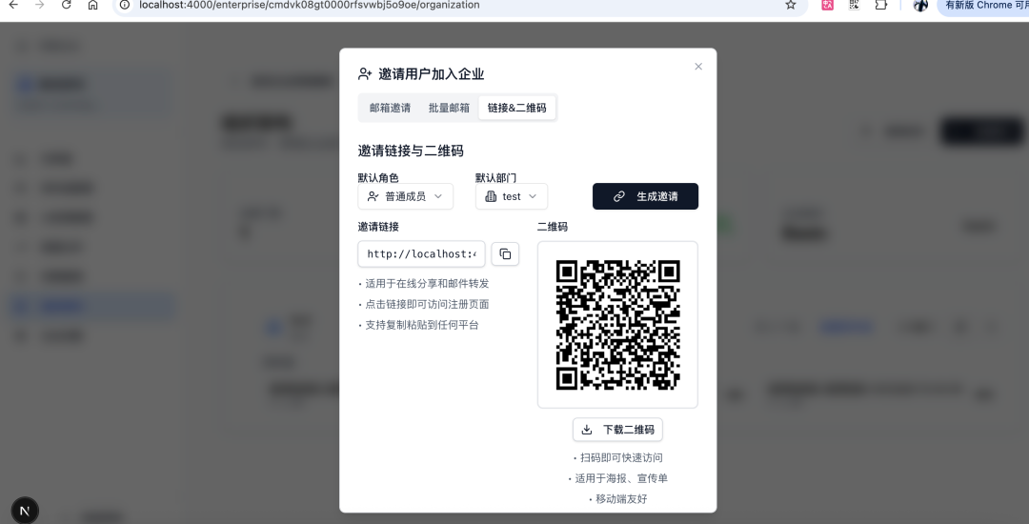
Task: Click the 适用于在线分享和邮件转发 text
Action: [427, 283]
